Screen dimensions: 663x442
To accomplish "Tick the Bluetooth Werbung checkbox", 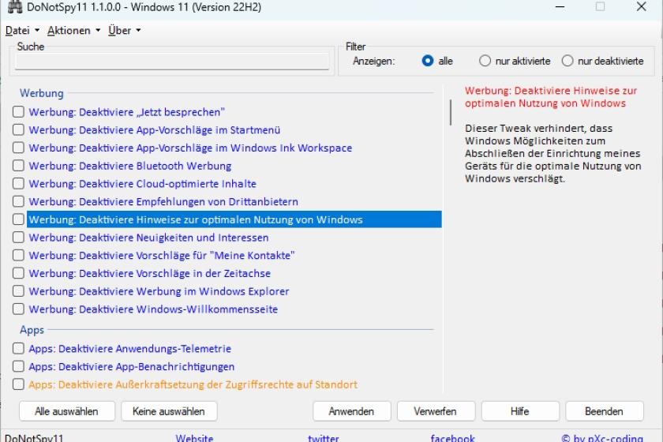I will click(x=18, y=166).
